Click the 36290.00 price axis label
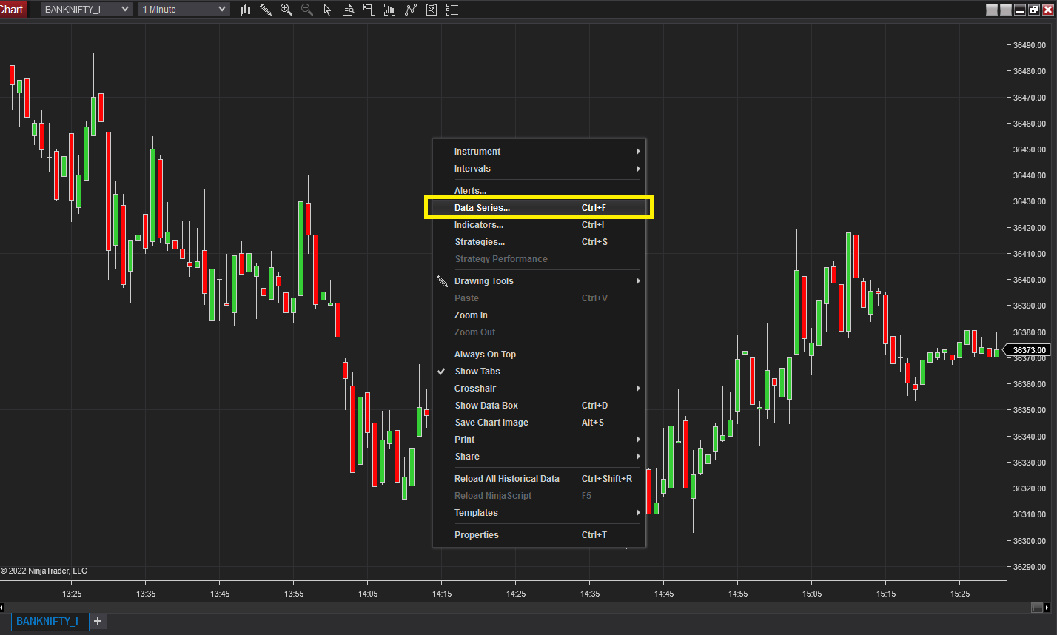This screenshot has height=635, width=1057. tap(1029, 567)
